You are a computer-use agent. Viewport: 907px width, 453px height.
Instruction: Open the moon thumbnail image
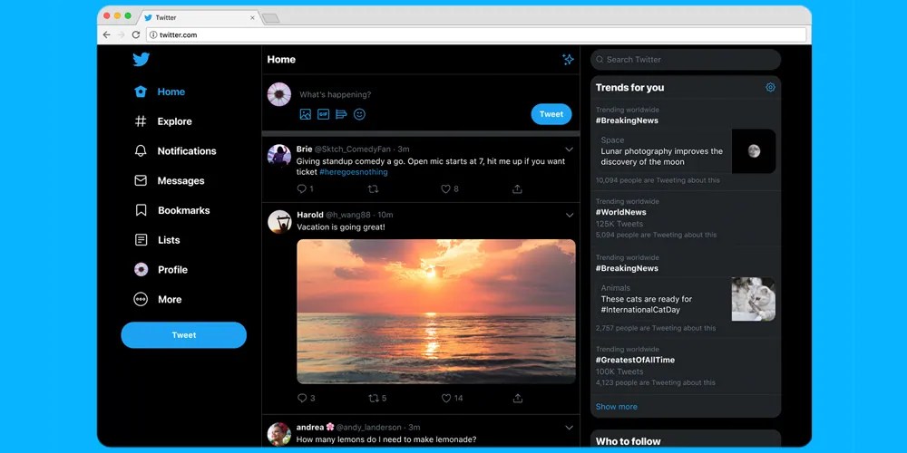[754, 151]
